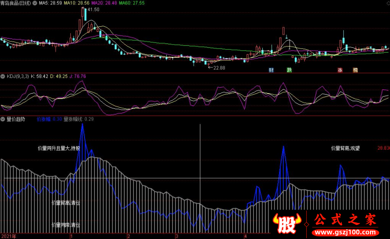Image resolution: width=390 pixels, height=239 pixels.
Task: Select the 量价趋势 indicator name
Action: [16, 119]
